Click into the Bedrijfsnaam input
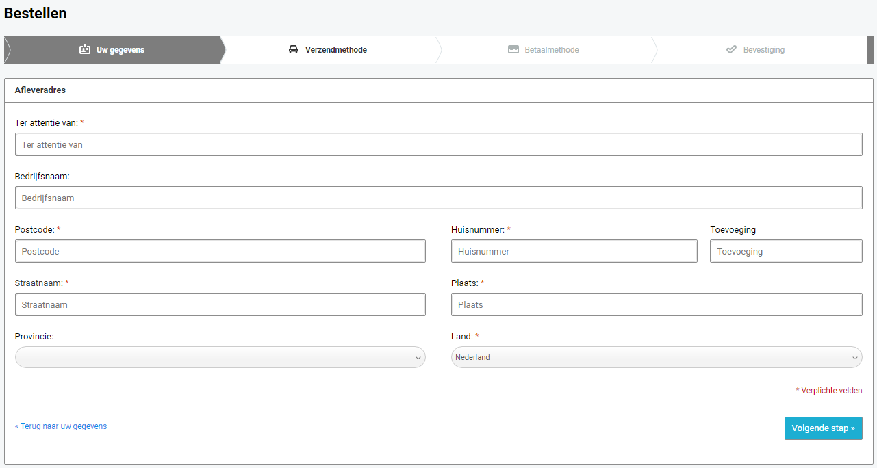This screenshot has width=877, height=468. pos(438,198)
